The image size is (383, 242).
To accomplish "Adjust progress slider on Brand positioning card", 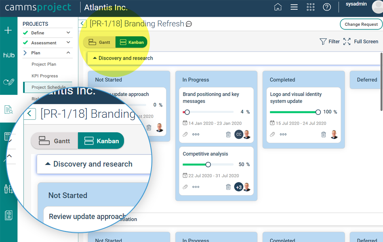I will point(187,112).
